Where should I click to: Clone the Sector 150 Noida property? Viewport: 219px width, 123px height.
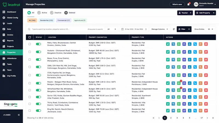(x=200, y=97)
